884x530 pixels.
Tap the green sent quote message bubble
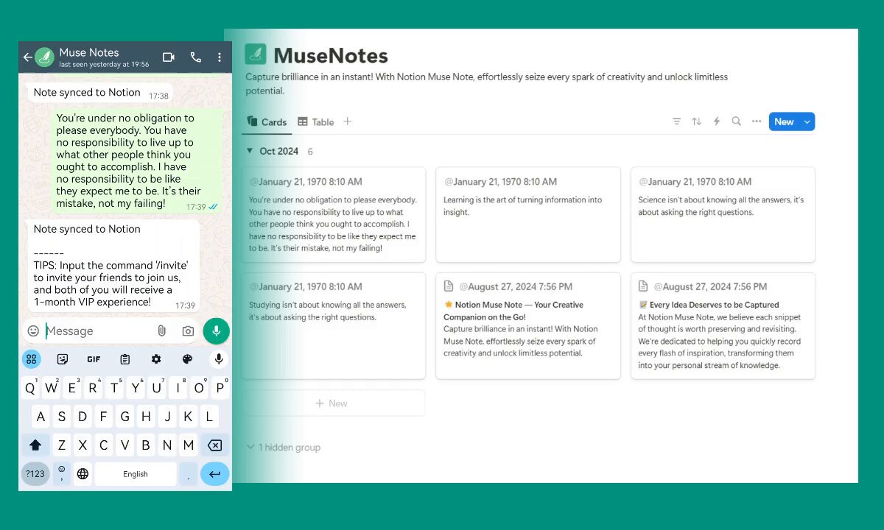point(136,160)
